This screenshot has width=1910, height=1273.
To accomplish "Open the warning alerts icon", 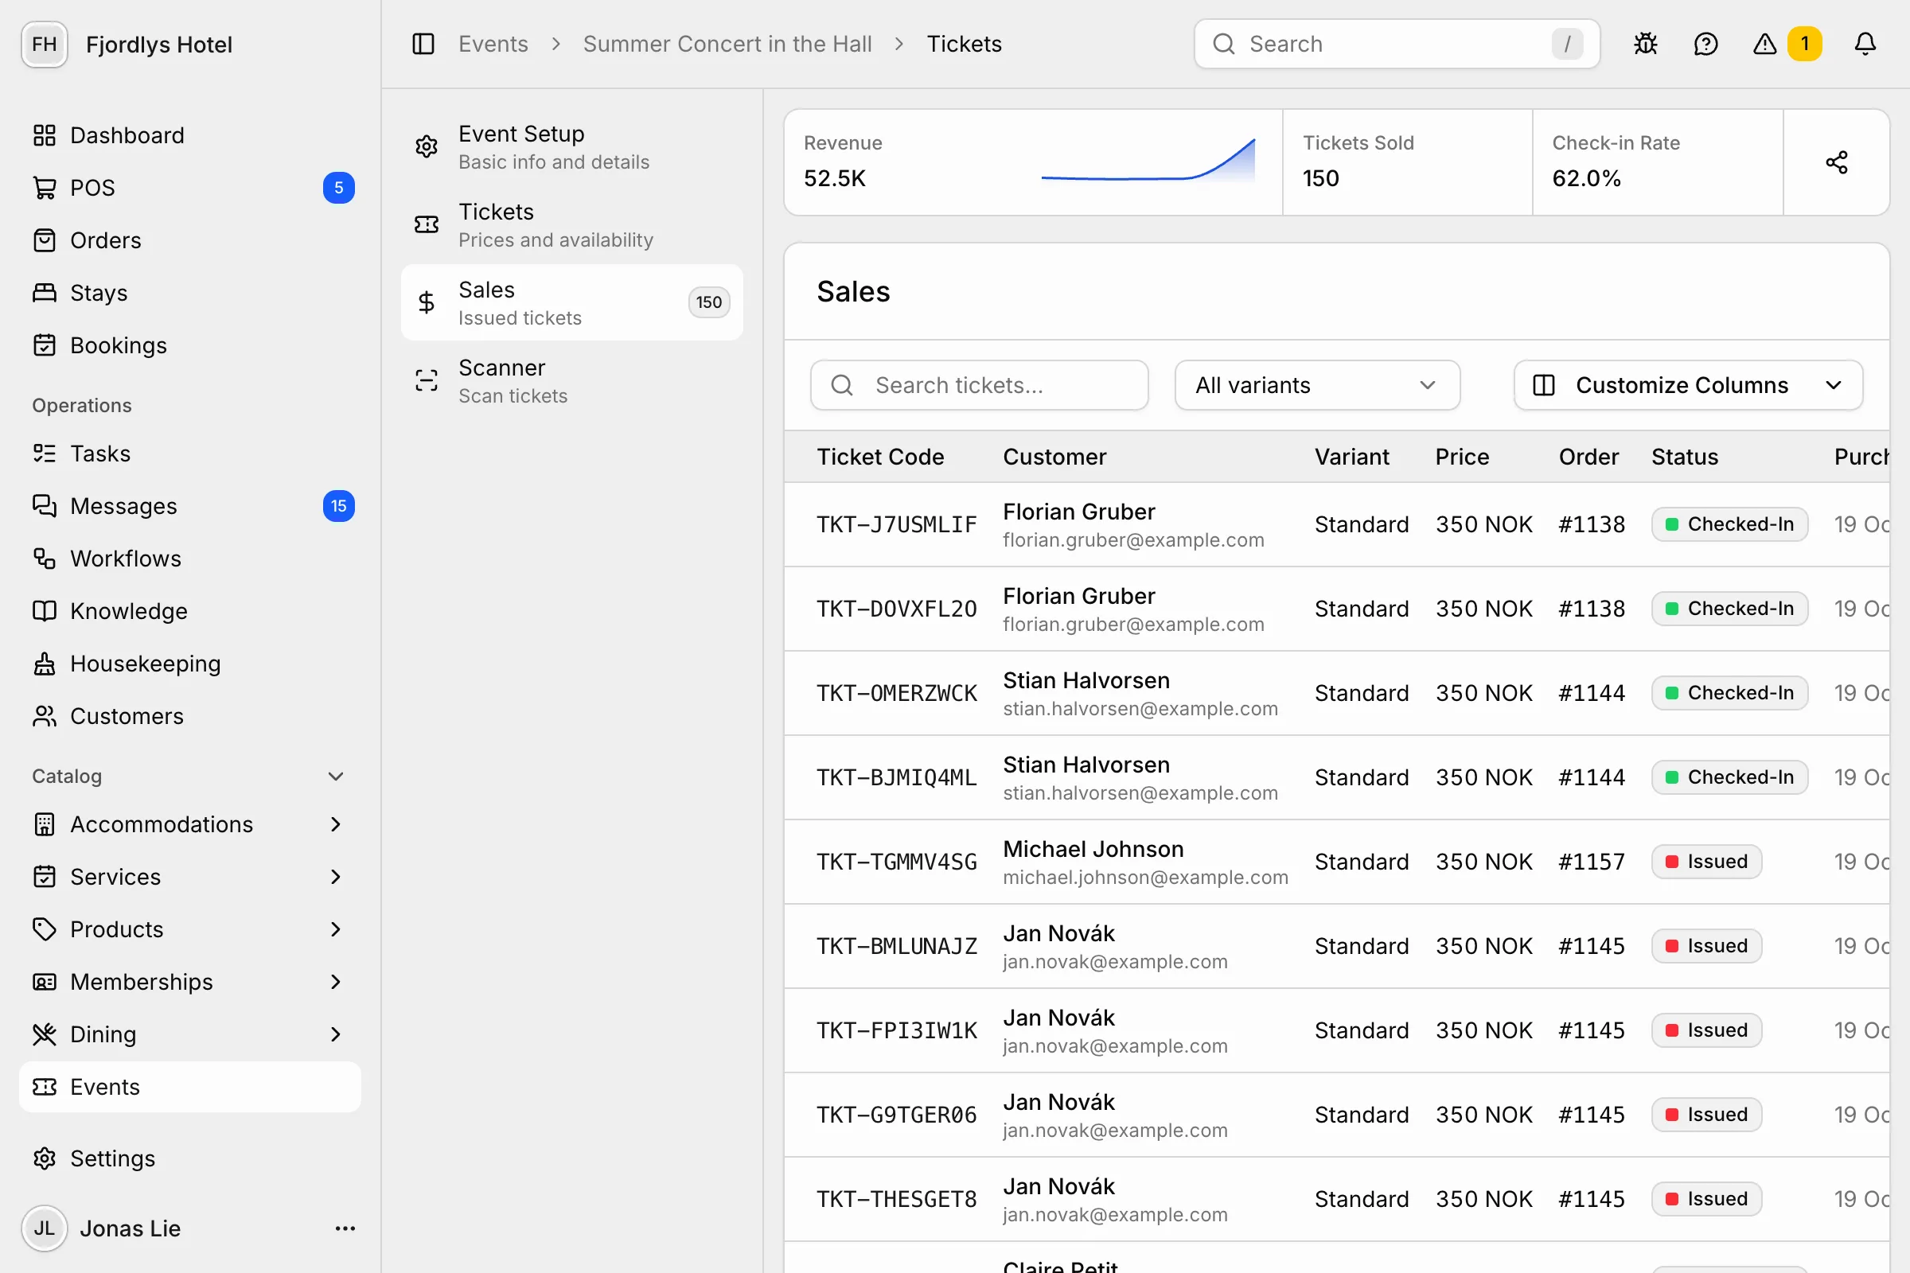I will tap(1764, 44).
